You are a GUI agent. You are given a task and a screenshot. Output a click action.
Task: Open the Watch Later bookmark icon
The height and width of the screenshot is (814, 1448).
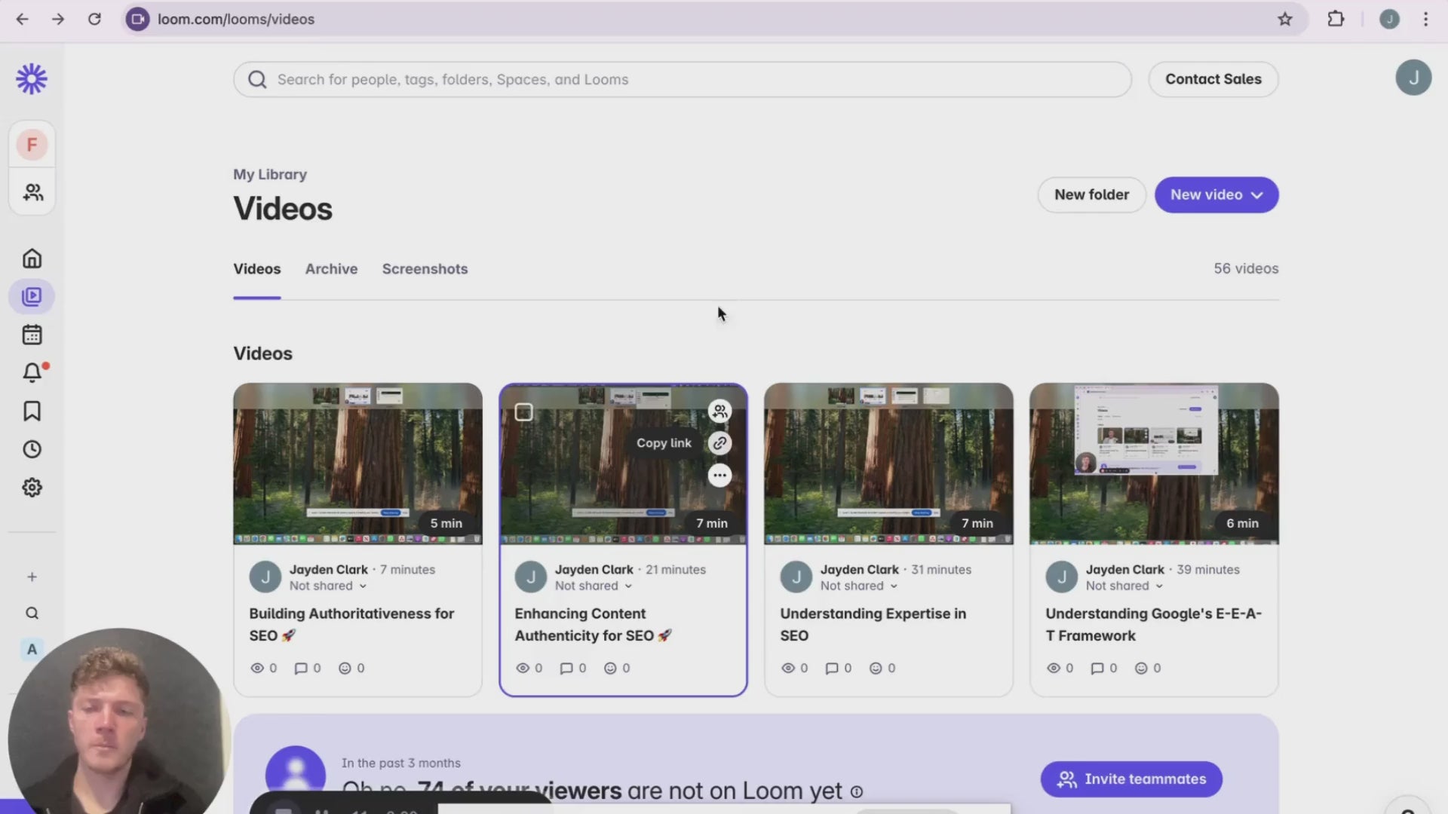coord(32,411)
